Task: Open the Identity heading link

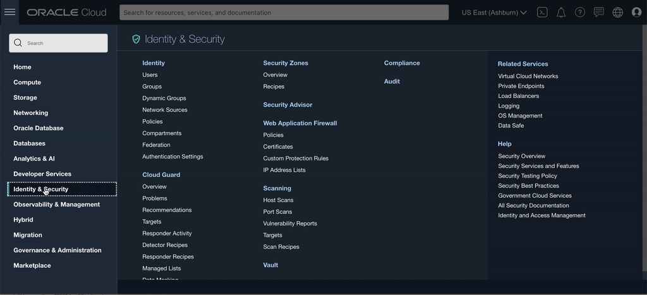Action: tap(154, 63)
